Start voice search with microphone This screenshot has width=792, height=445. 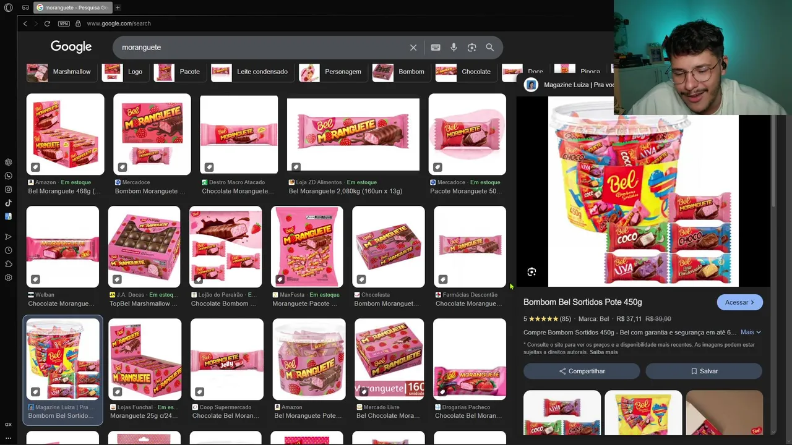pyautogui.click(x=454, y=48)
